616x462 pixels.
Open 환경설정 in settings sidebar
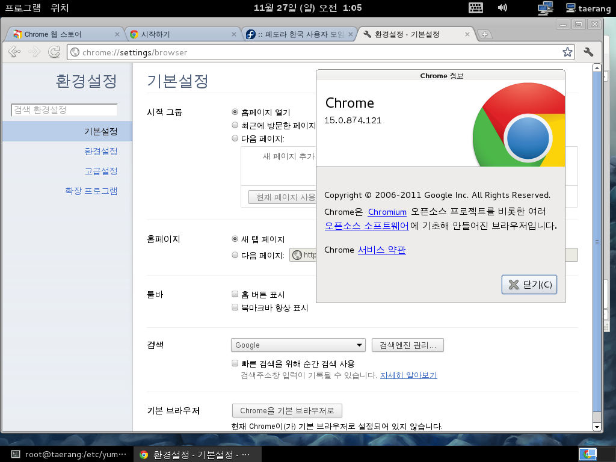point(101,151)
